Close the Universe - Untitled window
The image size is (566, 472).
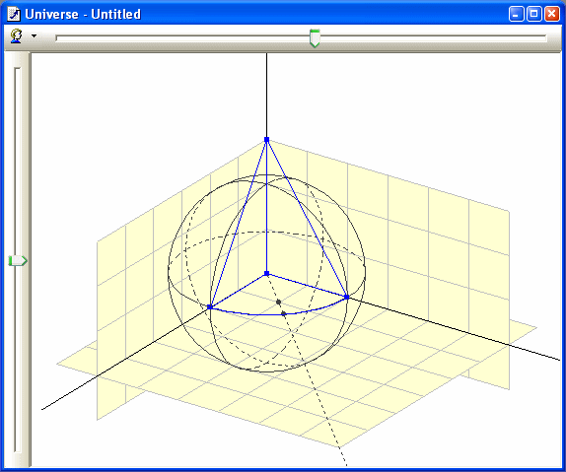pyautogui.click(x=552, y=15)
